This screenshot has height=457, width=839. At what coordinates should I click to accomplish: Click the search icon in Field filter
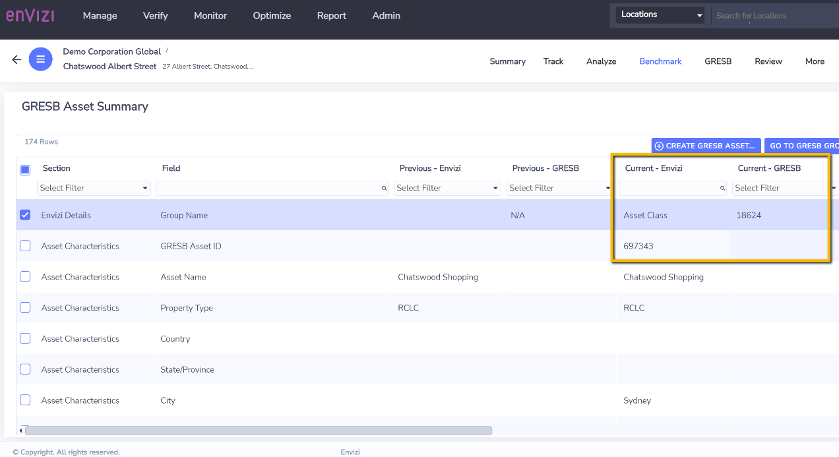[384, 188]
